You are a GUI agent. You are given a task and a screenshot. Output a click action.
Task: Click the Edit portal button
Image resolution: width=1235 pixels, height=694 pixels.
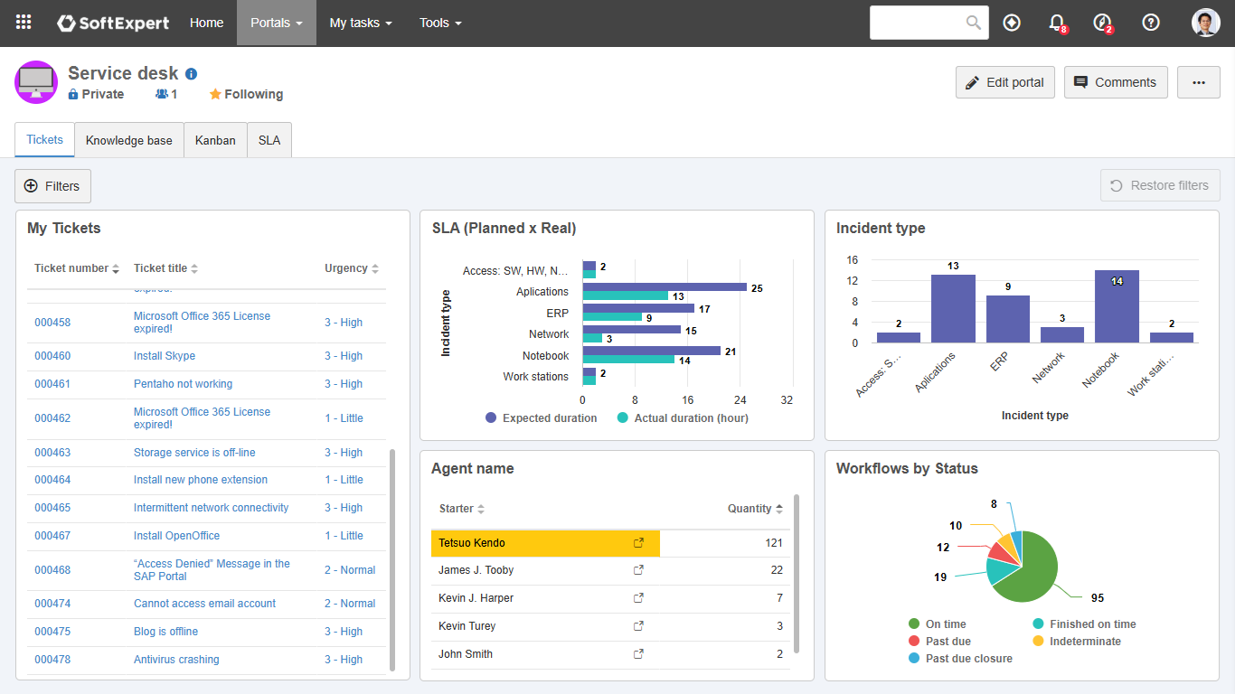click(1004, 81)
